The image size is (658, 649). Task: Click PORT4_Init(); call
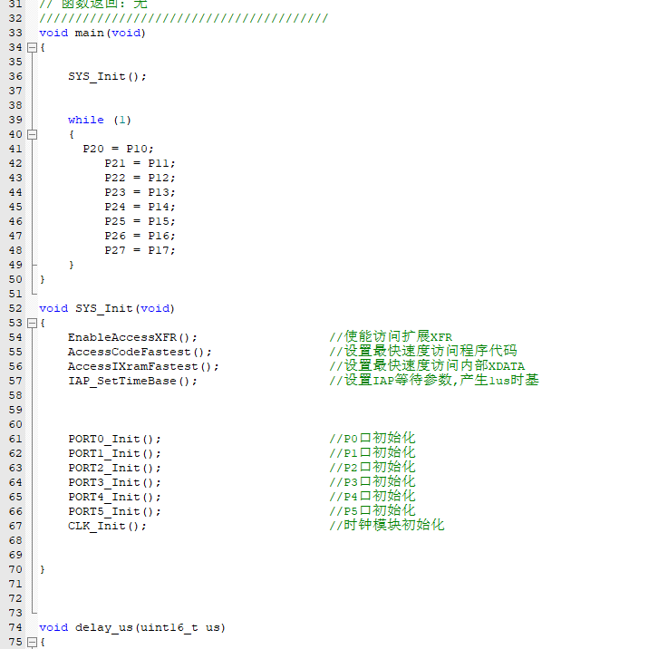pyautogui.click(x=114, y=497)
